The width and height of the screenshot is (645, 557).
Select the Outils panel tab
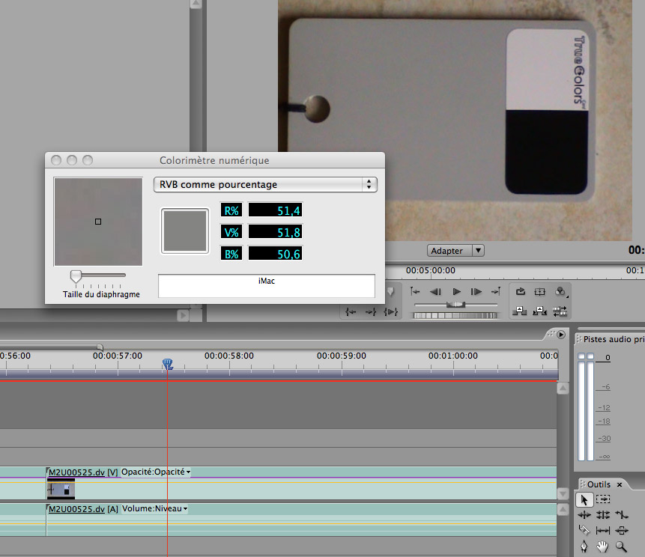point(599,484)
